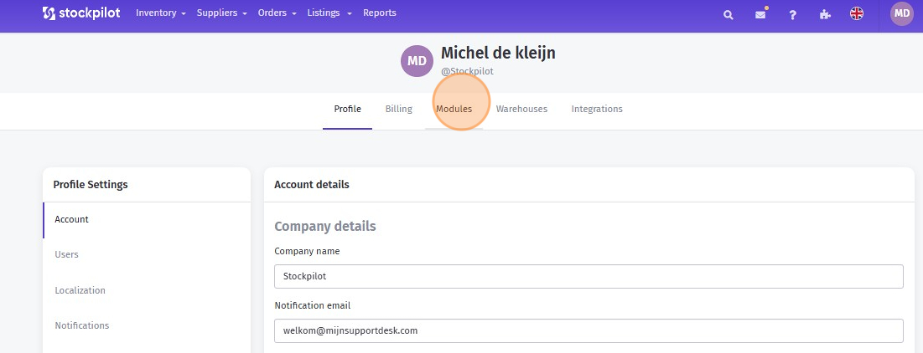This screenshot has height=353, width=923.
Task: Open the Listings dropdown menu
Action: (329, 13)
